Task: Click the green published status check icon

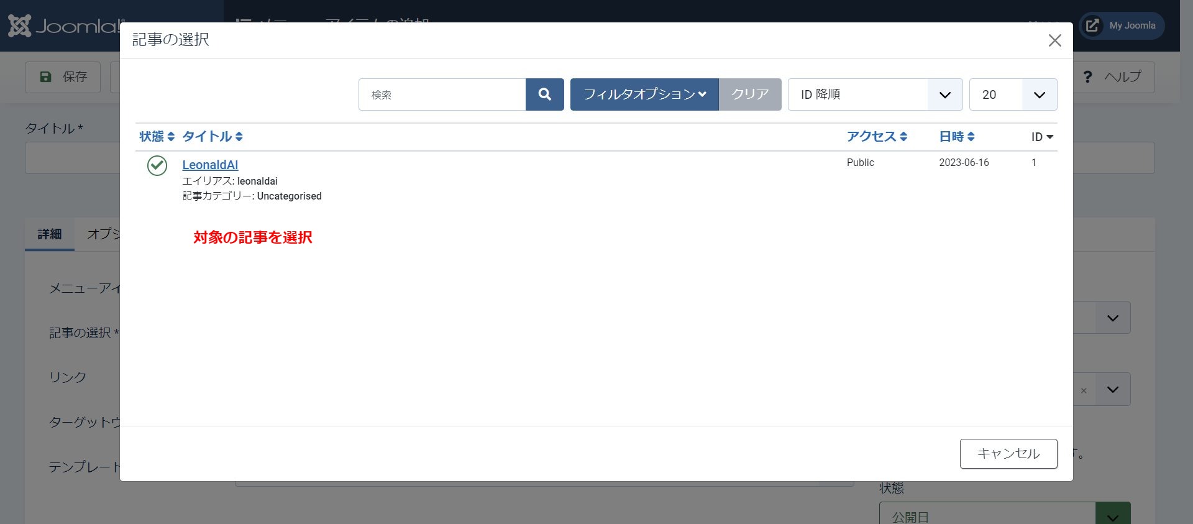Action: point(157,166)
